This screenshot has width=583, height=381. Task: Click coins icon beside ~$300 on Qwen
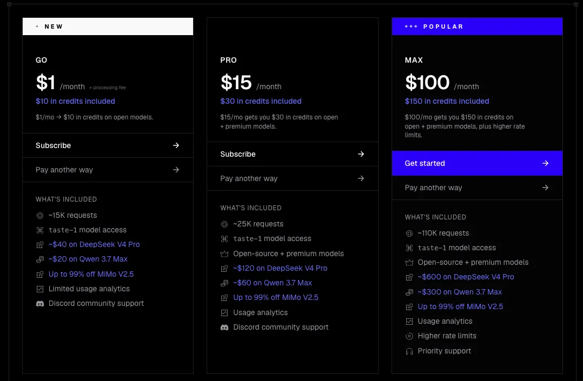409,292
